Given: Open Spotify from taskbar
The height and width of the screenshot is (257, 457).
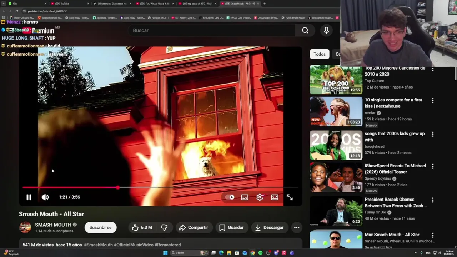Looking at the screenshot, I should [x=260, y=253].
